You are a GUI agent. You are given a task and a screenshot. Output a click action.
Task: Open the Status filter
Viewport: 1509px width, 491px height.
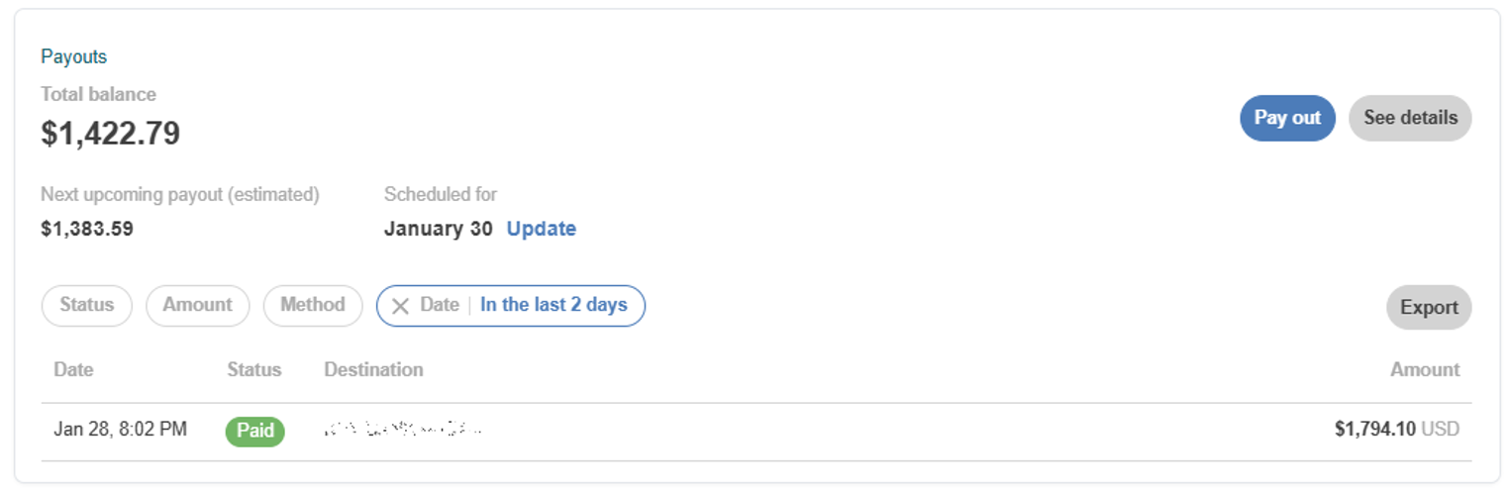pyautogui.click(x=86, y=305)
